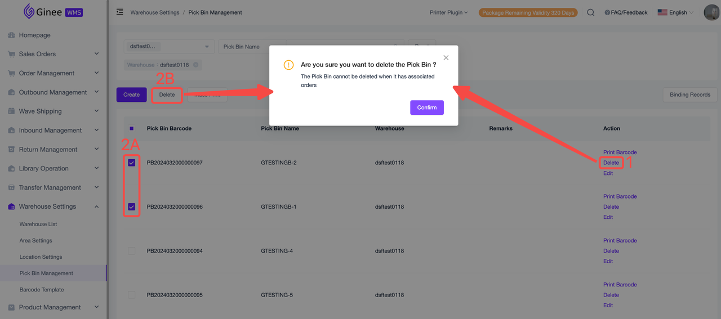721x319 pixels.
Task: Click the Sales Orders cart icon
Action: coord(11,55)
